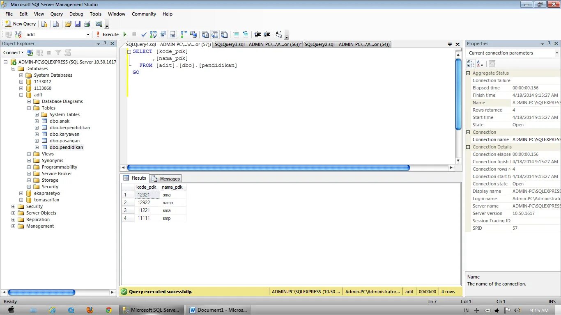Viewport: 561px width, 315px height.
Task: Toggle Include Client Statistics icon
Action: [193, 34]
